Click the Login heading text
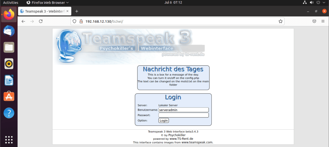This screenshot has width=329, height=147. tap(173, 97)
